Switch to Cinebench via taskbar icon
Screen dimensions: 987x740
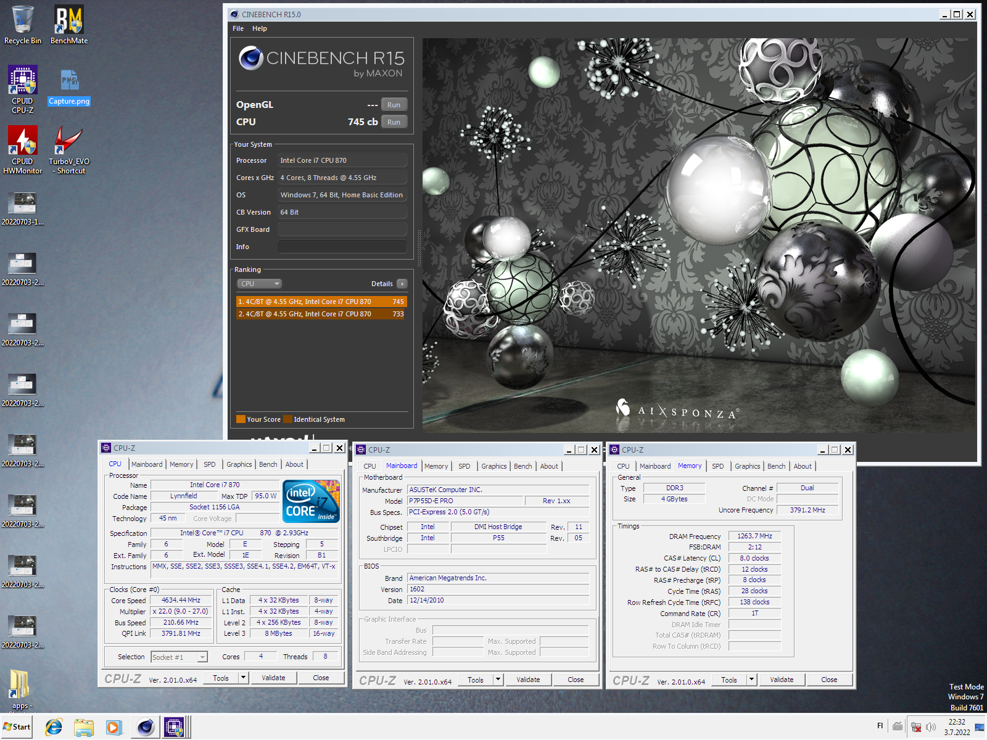[x=146, y=727]
